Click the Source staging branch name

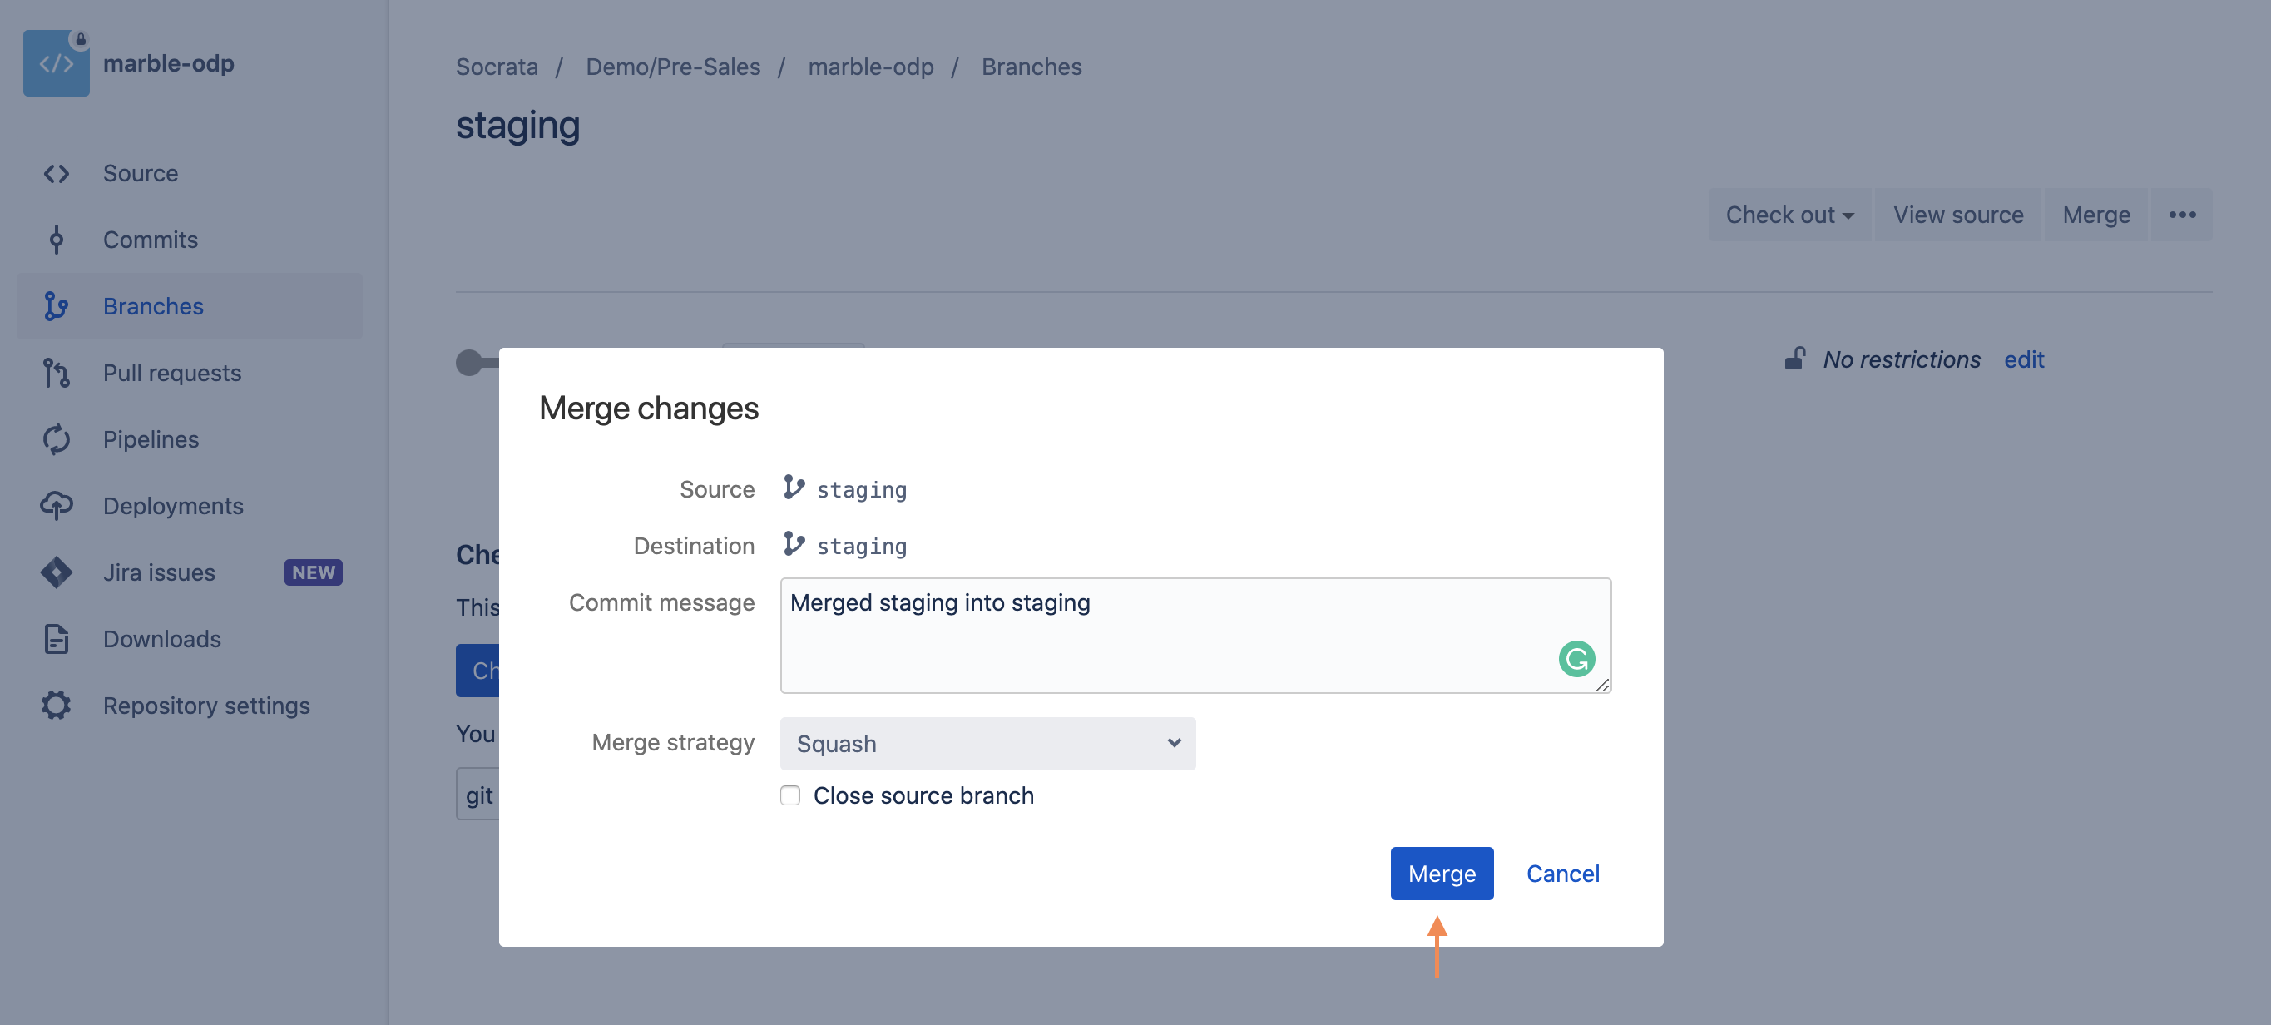[x=861, y=489]
